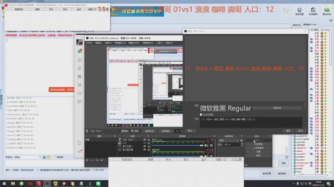Click the cube icon in sidebar

(79, 68)
